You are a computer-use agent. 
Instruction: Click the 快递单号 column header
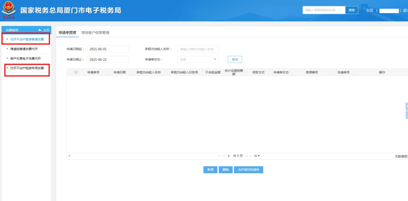click(x=343, y=72)
